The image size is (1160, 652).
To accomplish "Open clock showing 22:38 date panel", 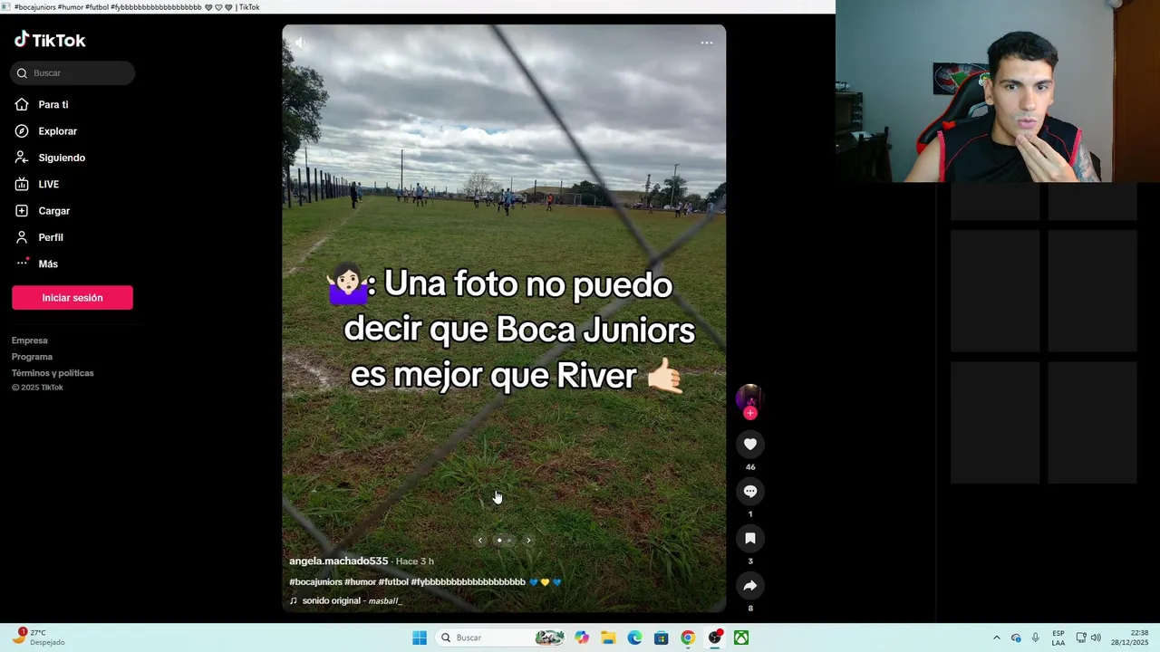I will pos(1129,638).
